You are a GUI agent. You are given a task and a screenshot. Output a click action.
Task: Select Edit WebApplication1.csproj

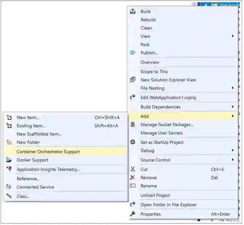[x=168, y=97]
